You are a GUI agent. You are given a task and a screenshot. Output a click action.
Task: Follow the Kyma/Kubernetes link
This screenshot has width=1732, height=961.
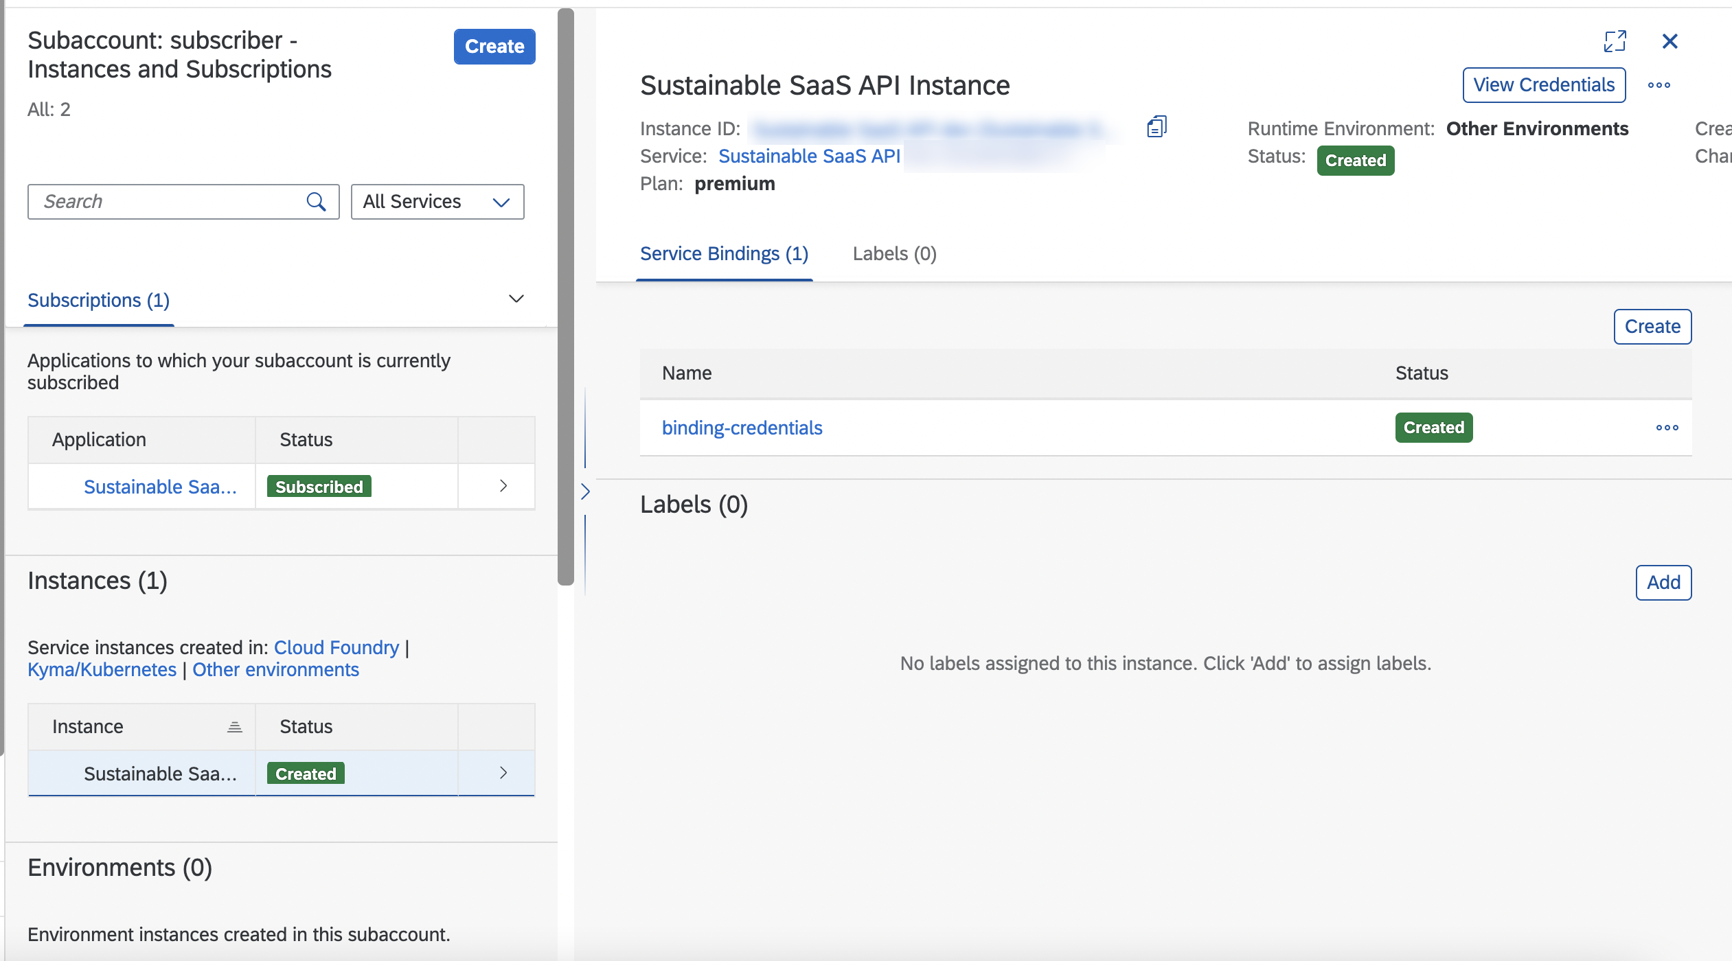102,670
